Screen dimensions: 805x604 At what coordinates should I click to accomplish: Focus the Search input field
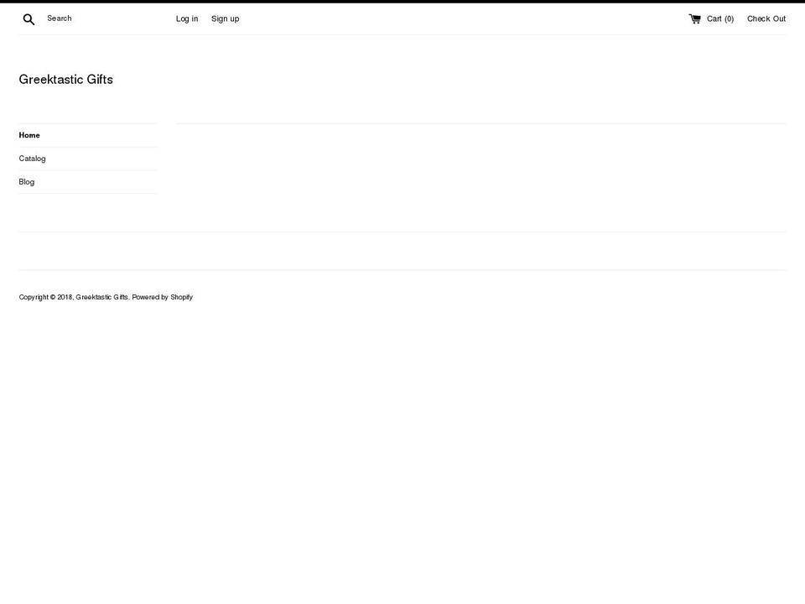click(x=97, y=18)
